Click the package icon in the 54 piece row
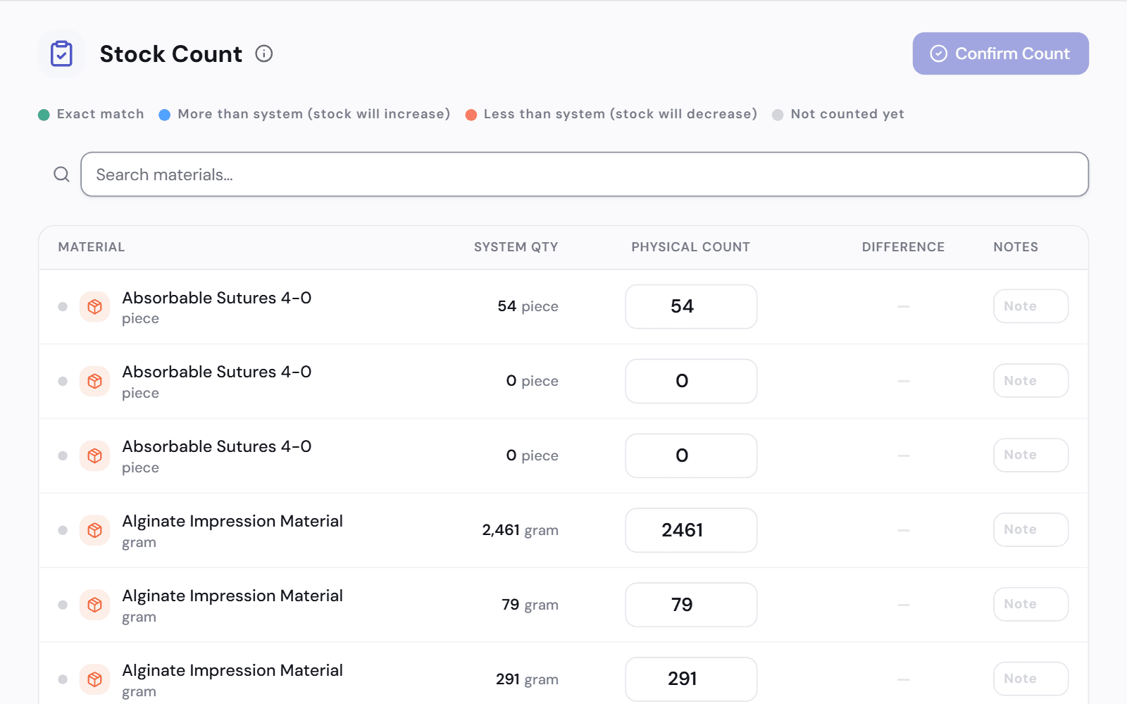This screenshot has width=1127, height=704. click(94, 307)
